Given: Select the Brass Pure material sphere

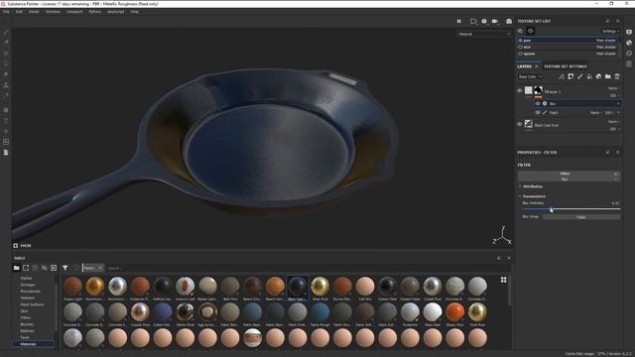Looking at the screenshot, I should [319, 288].
